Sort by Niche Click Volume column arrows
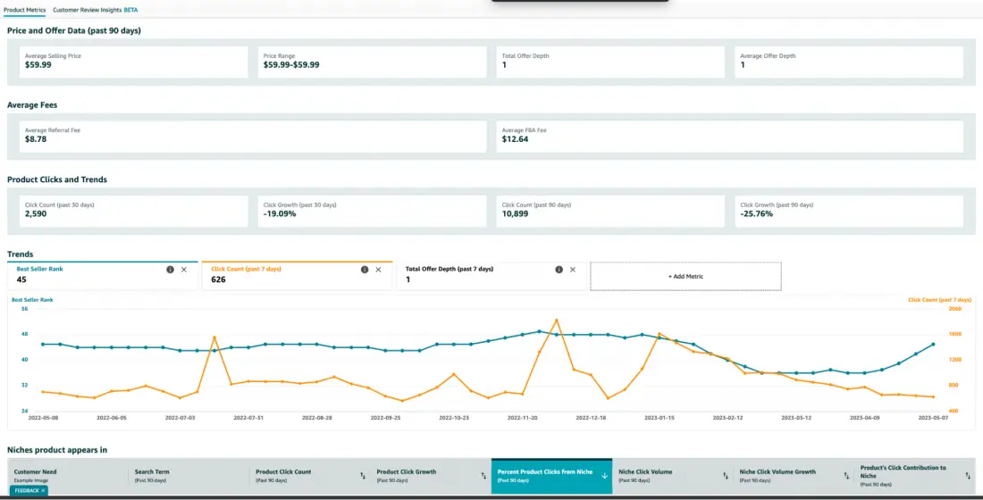This screenshot has height=500, width=983. 725,476
